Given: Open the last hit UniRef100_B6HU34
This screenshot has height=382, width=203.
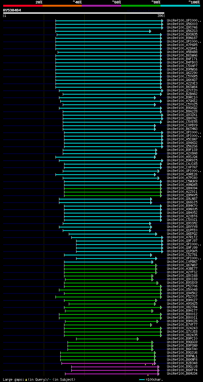Looking at the screenshot, I should click(182, 373).
